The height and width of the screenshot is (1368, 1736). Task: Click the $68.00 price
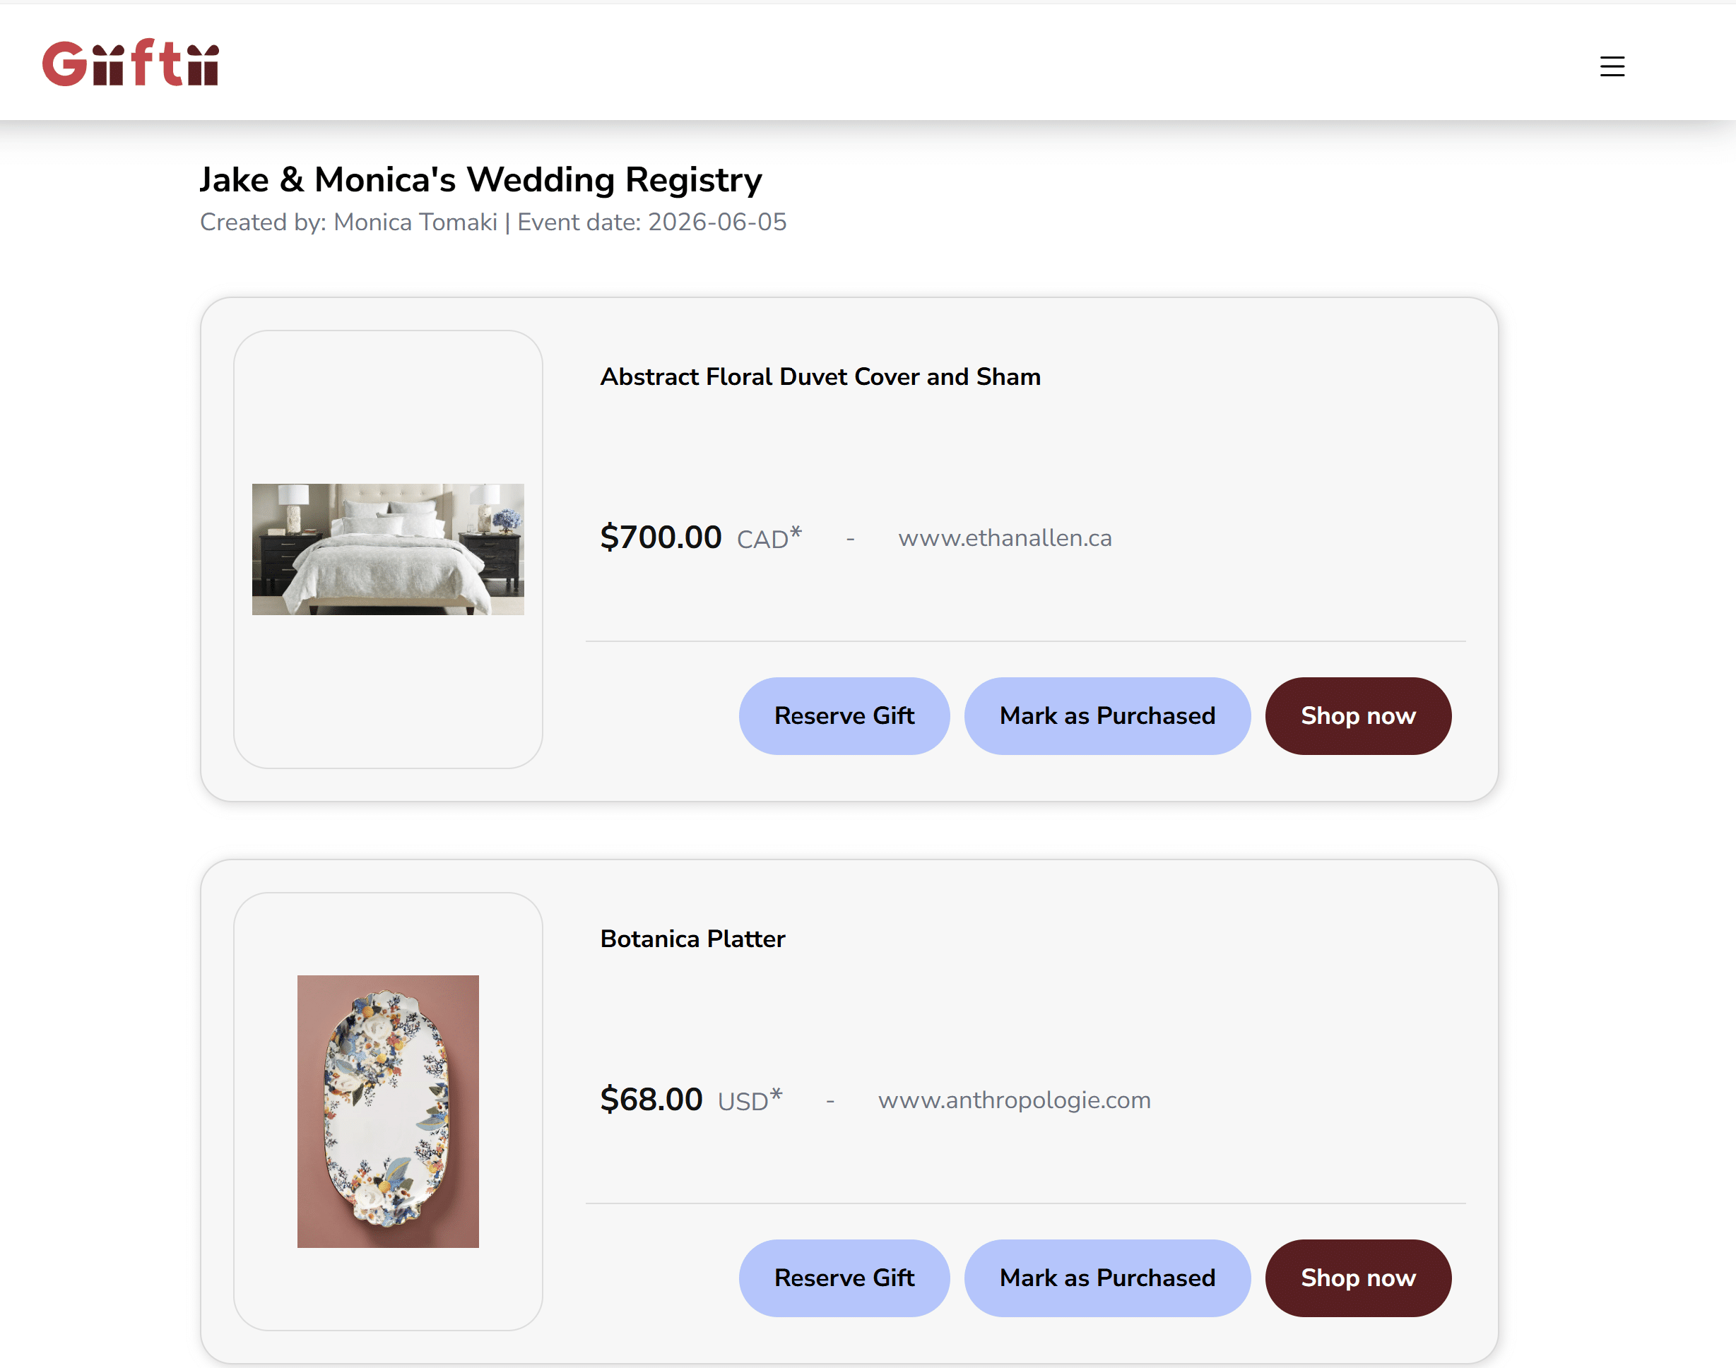coord(651,1100)
